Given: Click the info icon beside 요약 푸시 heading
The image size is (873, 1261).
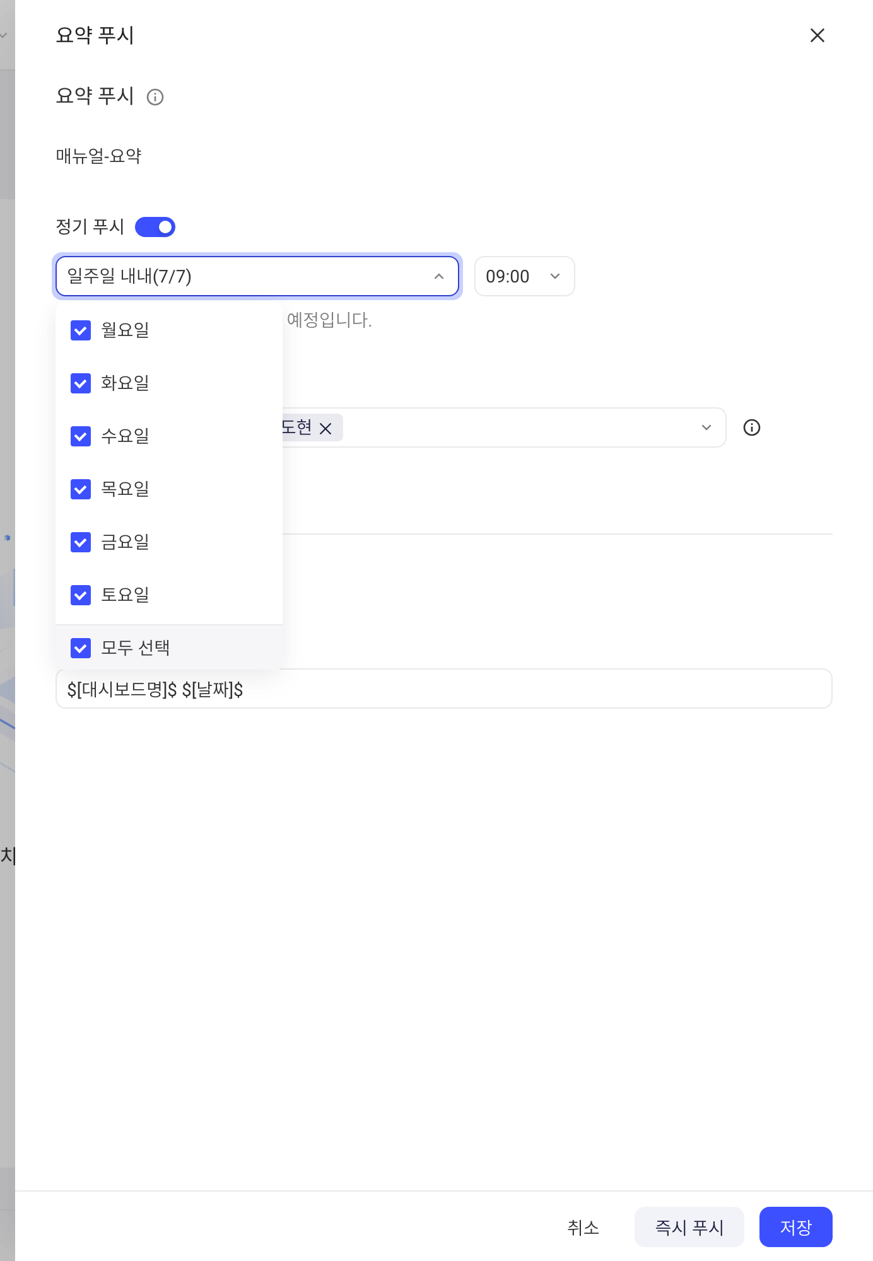Looking at the screenshot, I should [x=155, y=97].
